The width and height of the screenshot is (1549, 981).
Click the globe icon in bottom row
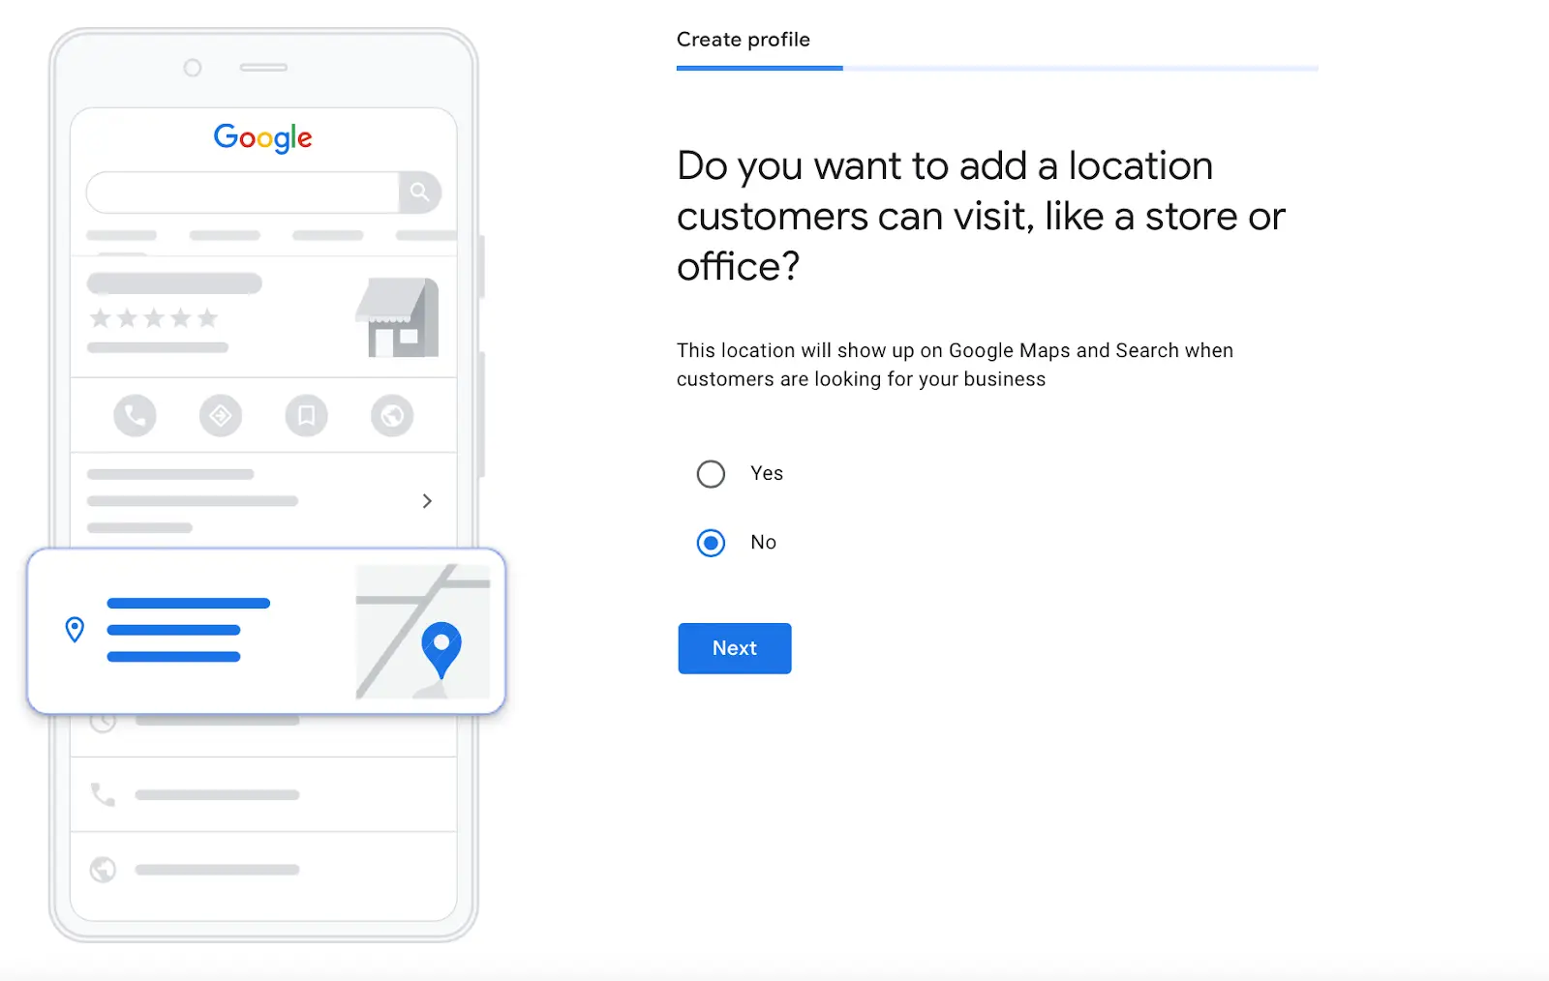(x=103, y=870)
